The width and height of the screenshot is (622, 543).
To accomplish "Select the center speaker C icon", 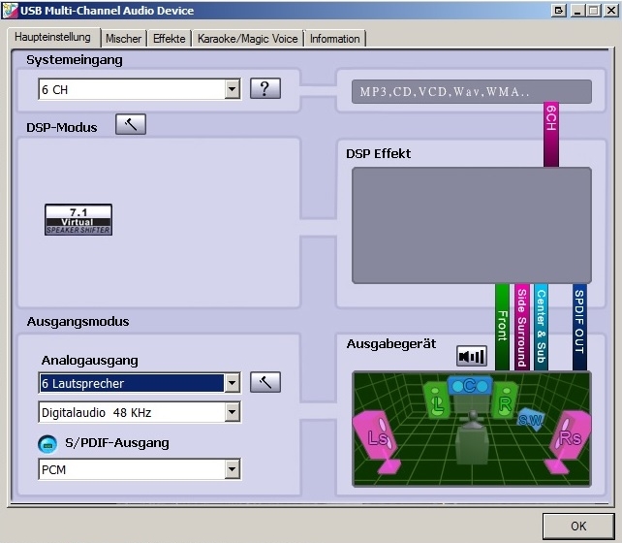I will [470, 386].
